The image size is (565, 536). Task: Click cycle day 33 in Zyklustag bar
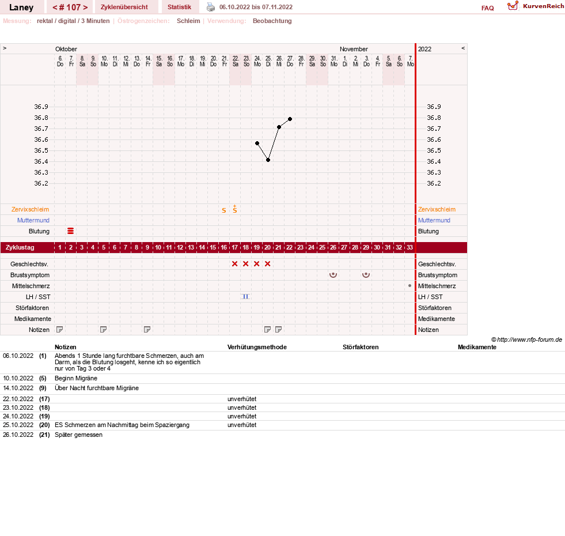(409, 247)
